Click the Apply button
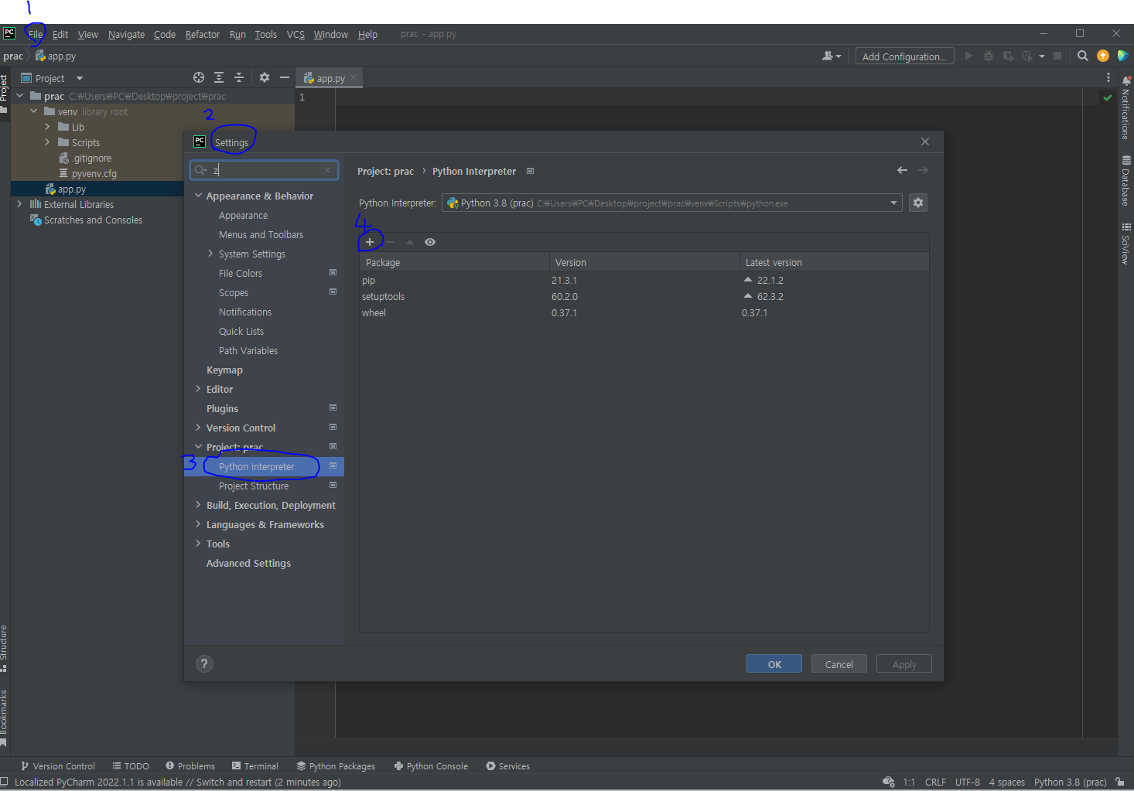 pos(904,664)
